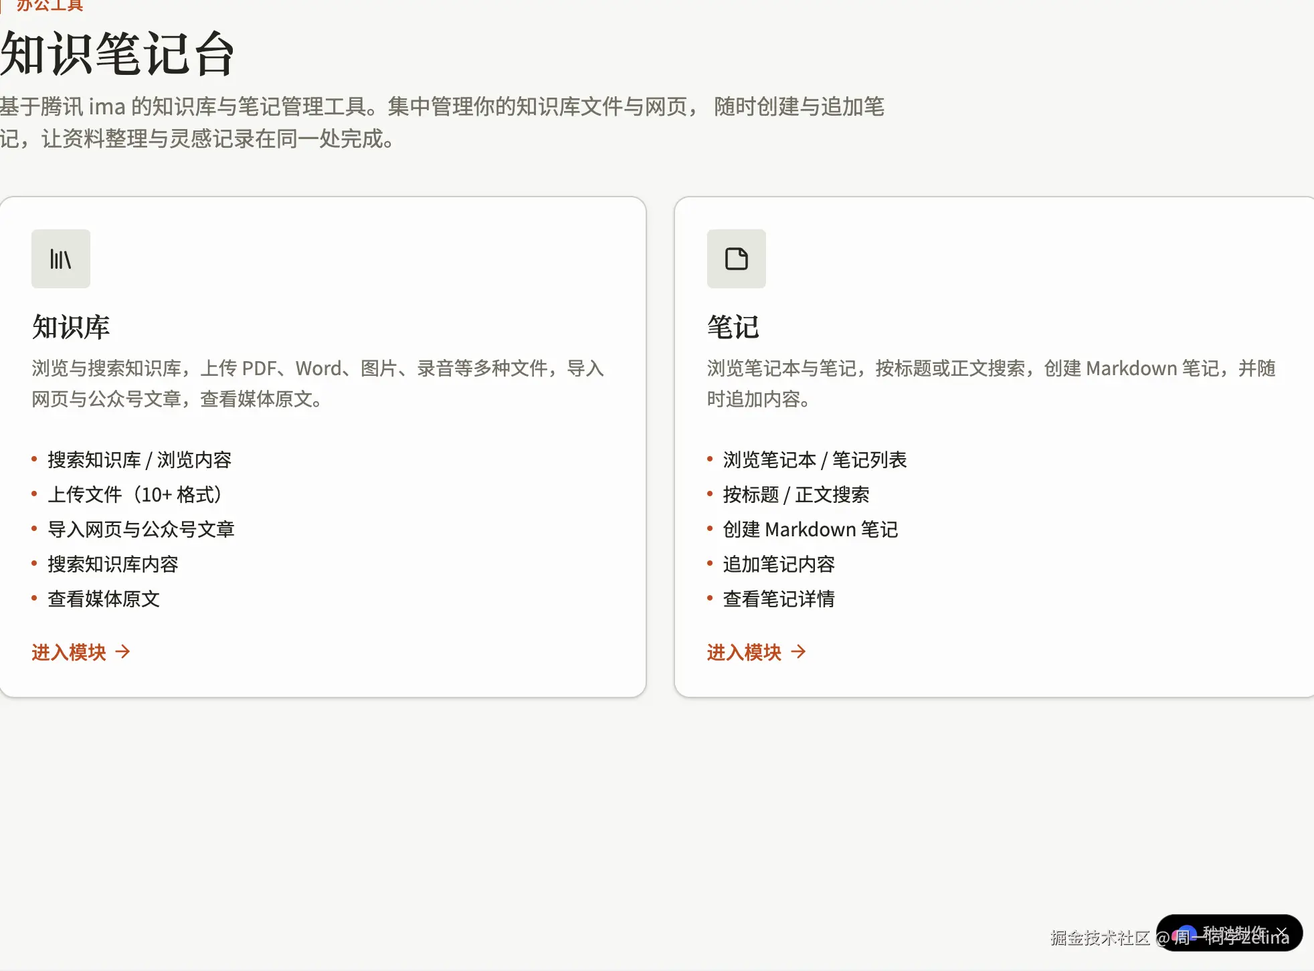The height and width of the screenshot is (971, 1314).
Task: Open the 知识库 module via 进入模块
Action: tap(81, 652)
